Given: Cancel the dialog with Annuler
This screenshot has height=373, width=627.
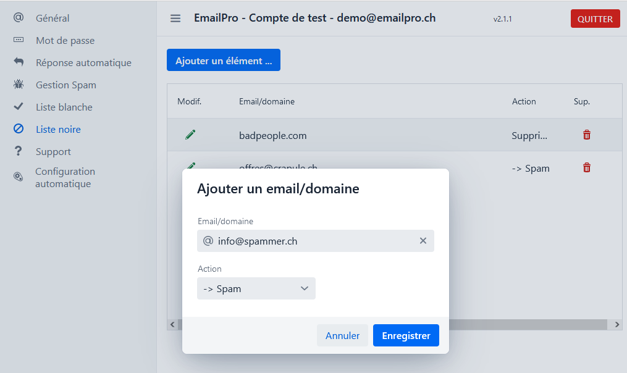Looking at the screenshot, I should [342, 335].
